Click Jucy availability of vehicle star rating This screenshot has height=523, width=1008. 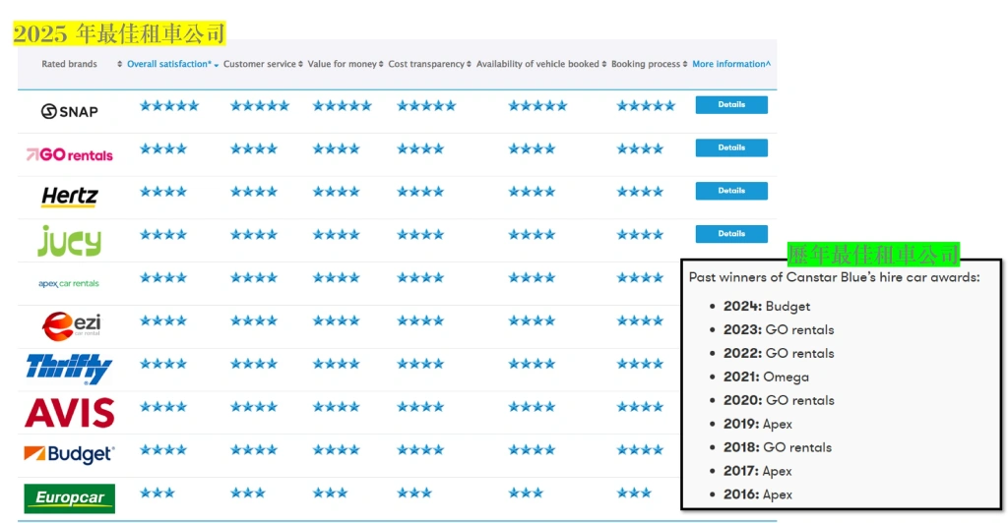532,235
